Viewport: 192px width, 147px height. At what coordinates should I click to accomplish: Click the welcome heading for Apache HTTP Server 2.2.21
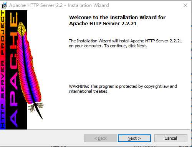[117, 20]
